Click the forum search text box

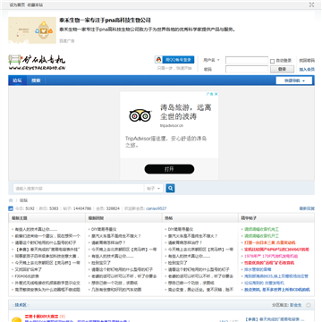(x=79, y=189)
